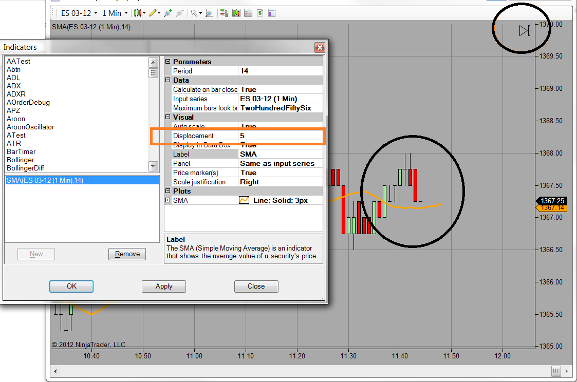Select the Bollinger indicator entry
Viewport: 577px width, 382px height.
click(x=20, y=160)
